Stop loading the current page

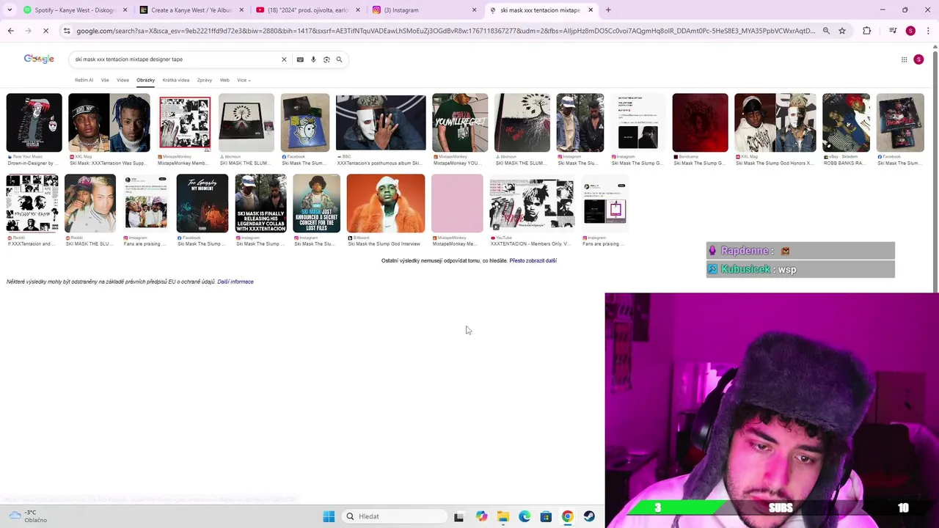[x=45, y=31]
